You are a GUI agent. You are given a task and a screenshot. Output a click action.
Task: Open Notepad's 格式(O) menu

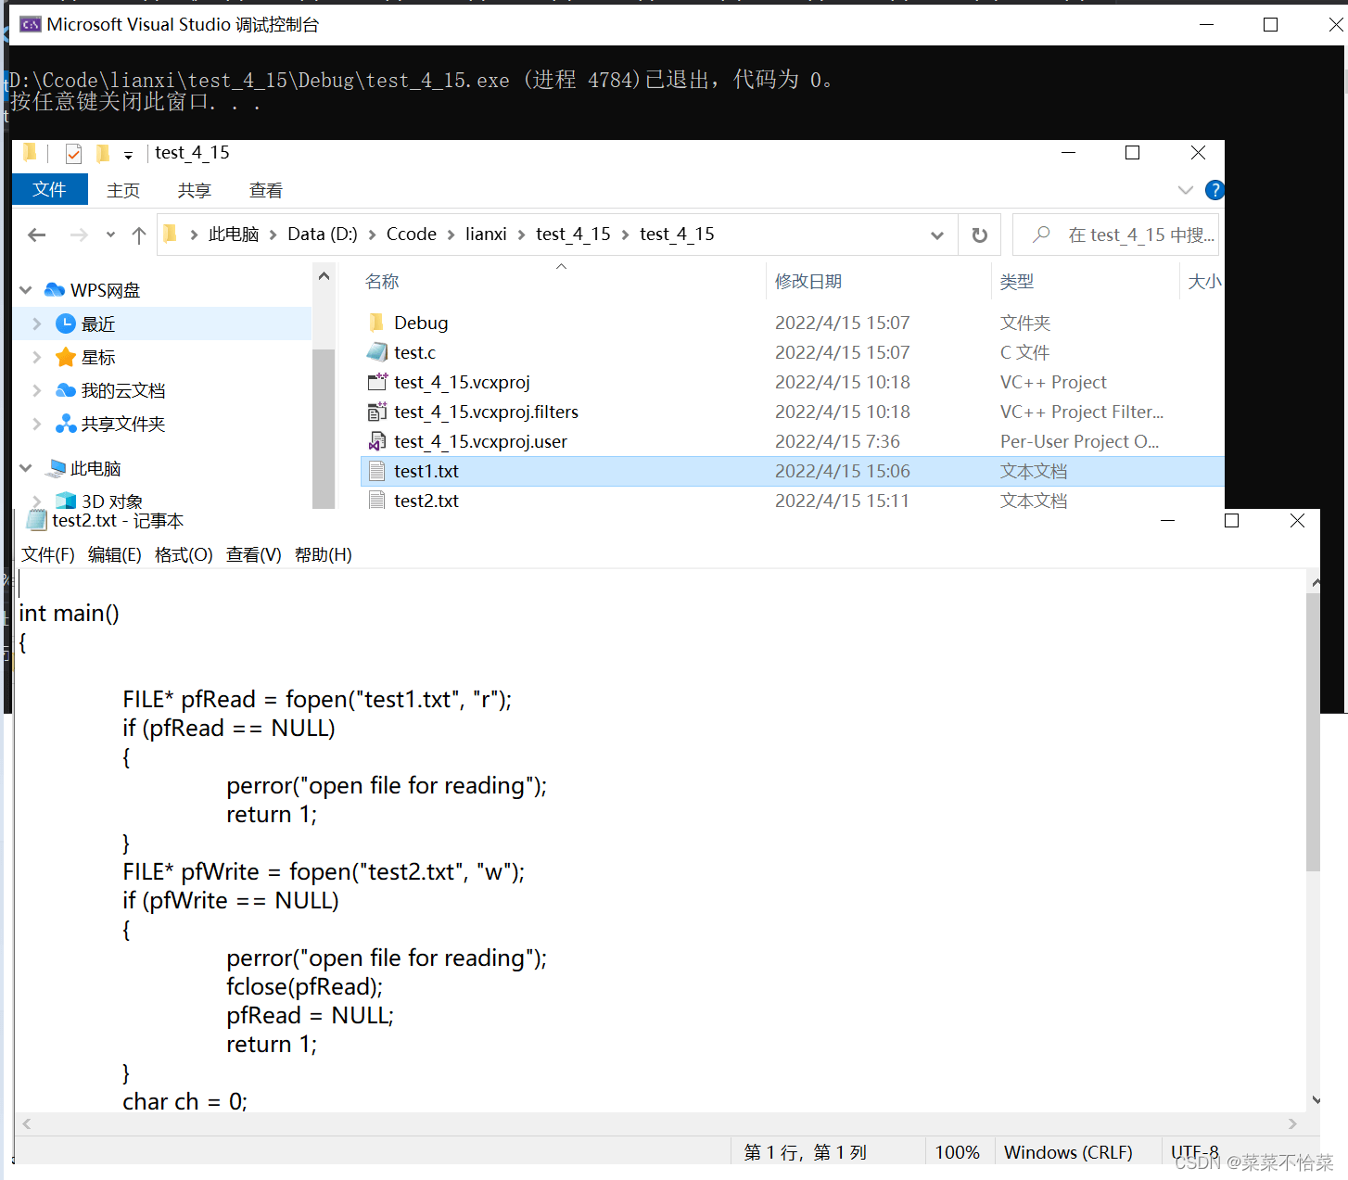click(x=184, y=554)
